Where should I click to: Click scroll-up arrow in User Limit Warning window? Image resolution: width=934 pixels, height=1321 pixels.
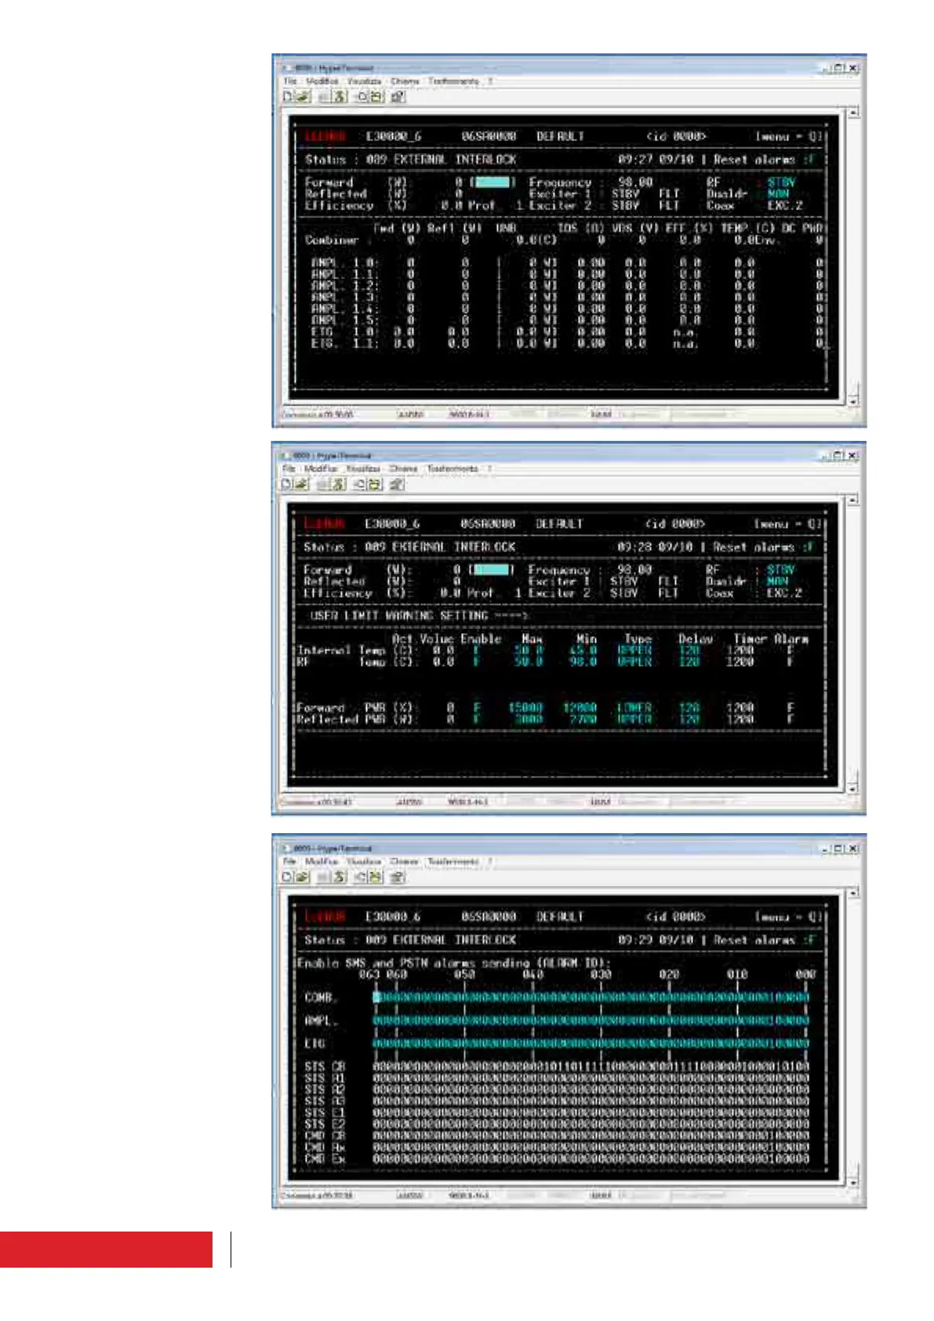click(853, 500)
